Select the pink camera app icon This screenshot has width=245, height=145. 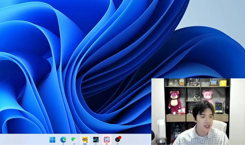tap(107, 140)
